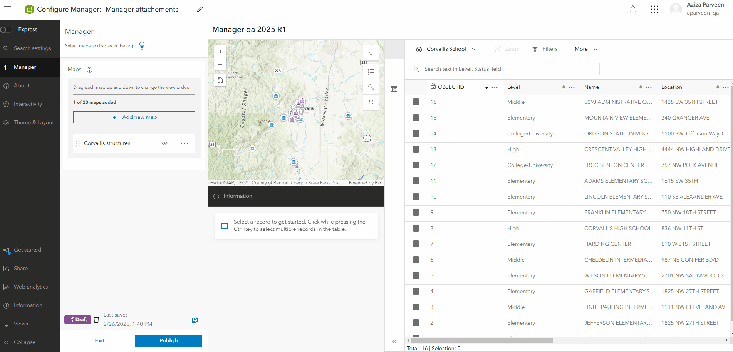Open the table view panel icon
Image resolution: width=733 pixels, height=352 pixels.
click(394, 50)
